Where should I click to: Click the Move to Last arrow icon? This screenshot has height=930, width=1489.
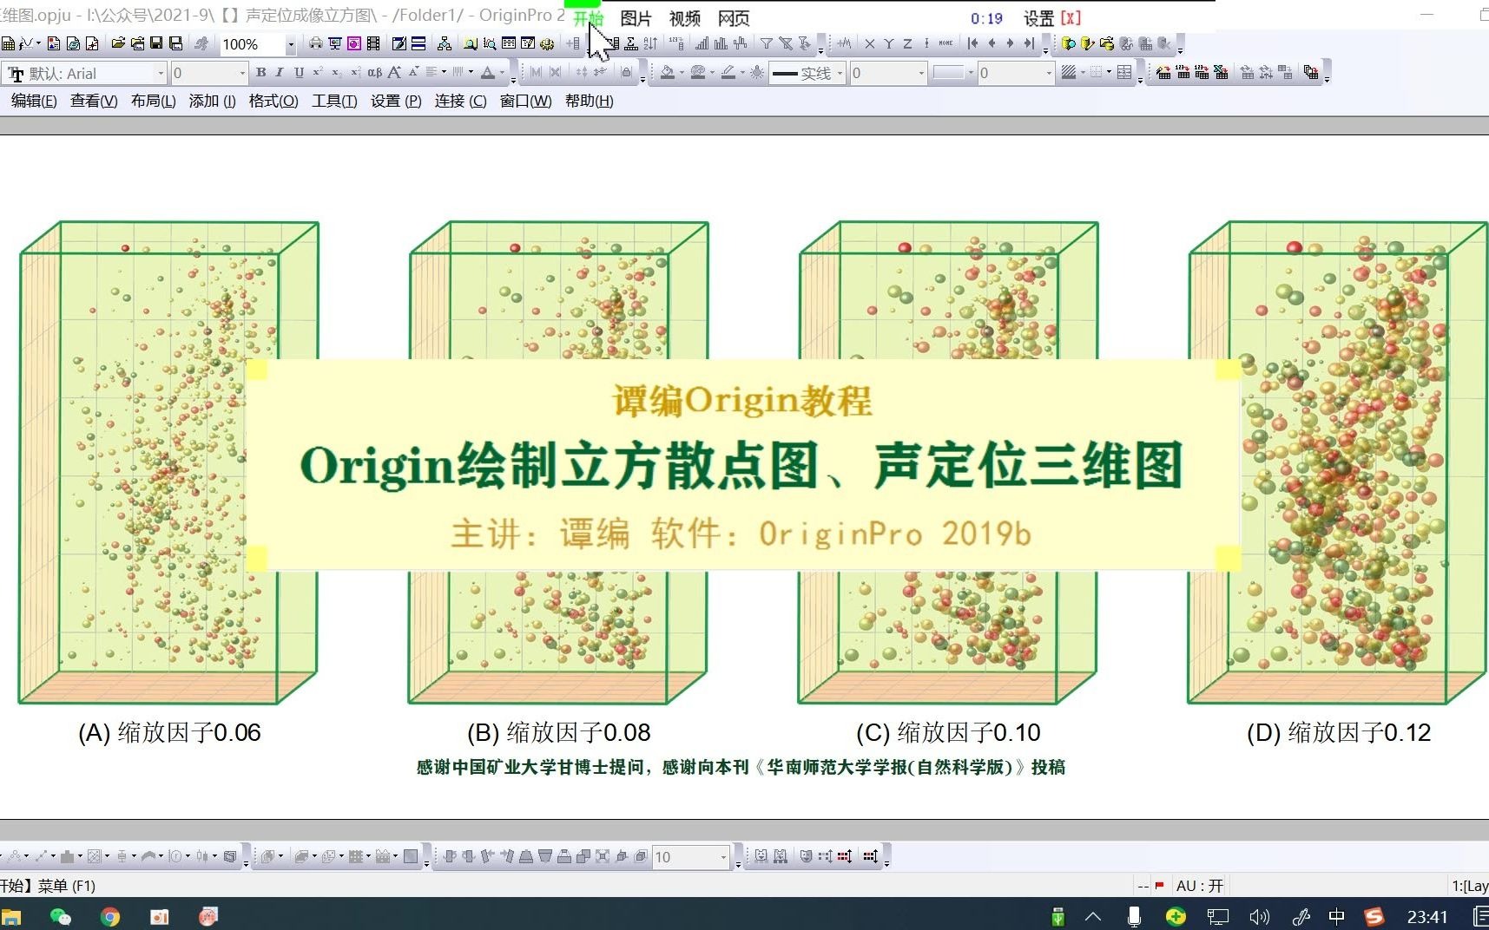1029,43
